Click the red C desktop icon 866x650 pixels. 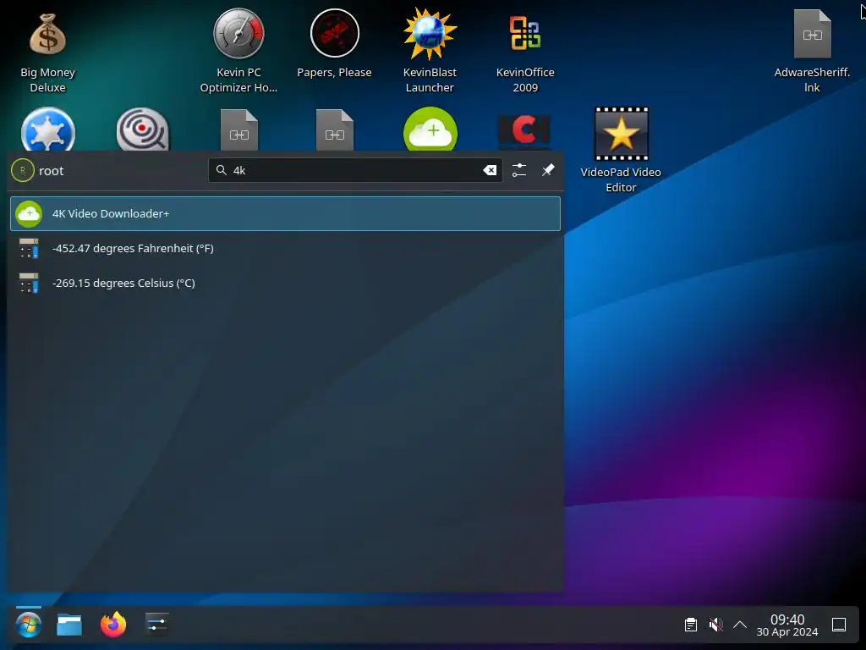[524, 131]
